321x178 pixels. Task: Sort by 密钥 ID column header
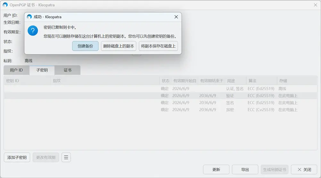[27, 81]
